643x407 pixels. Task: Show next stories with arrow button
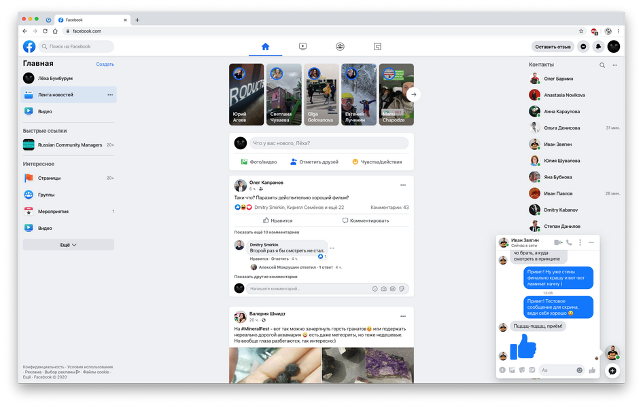(x=414, y=94)
